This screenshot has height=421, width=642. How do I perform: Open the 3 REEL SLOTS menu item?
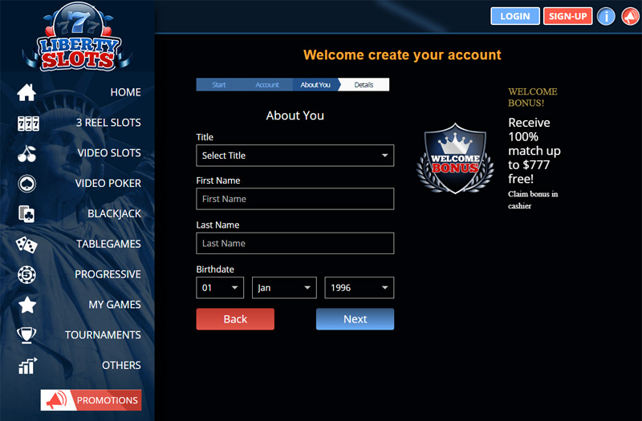108,123
